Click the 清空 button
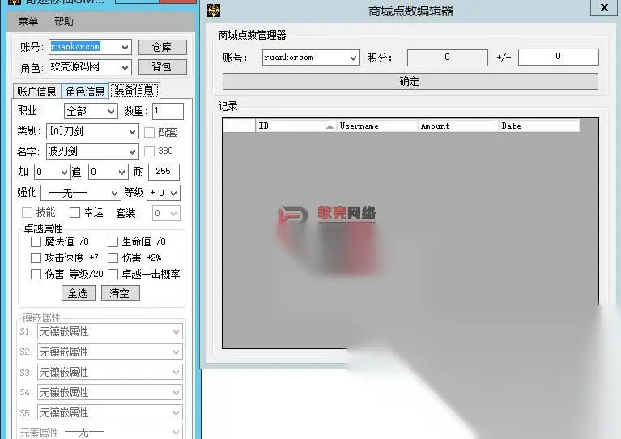The image size is (621, 439). pyautogui.click(x=121, y=293)
